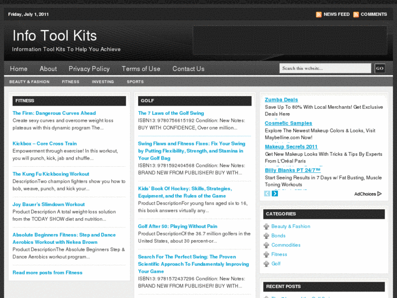Click the Info Tool Kits site title
397x298 pixels.
pos(55,36)
